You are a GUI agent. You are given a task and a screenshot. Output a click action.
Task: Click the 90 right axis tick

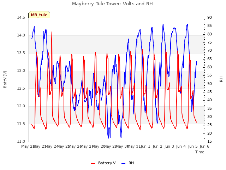pyautogui.click(x=209, y=17)
